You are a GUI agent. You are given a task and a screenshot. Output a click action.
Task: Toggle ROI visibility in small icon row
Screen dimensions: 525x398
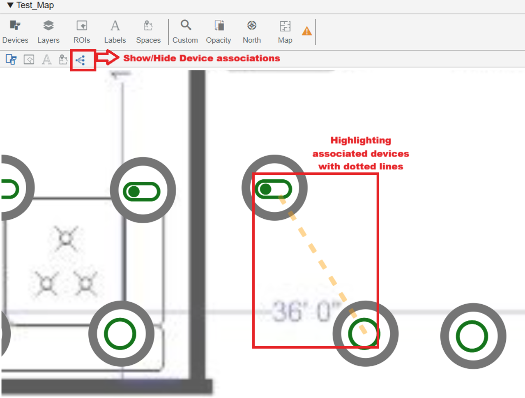(x=29, y=60)
